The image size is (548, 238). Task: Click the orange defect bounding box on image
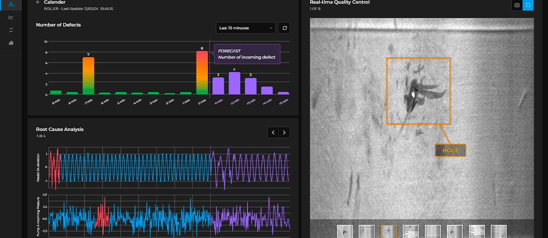[x=419, y=91]
